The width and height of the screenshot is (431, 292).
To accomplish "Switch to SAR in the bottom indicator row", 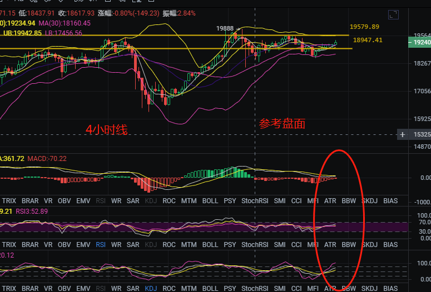I will [133, 289].
